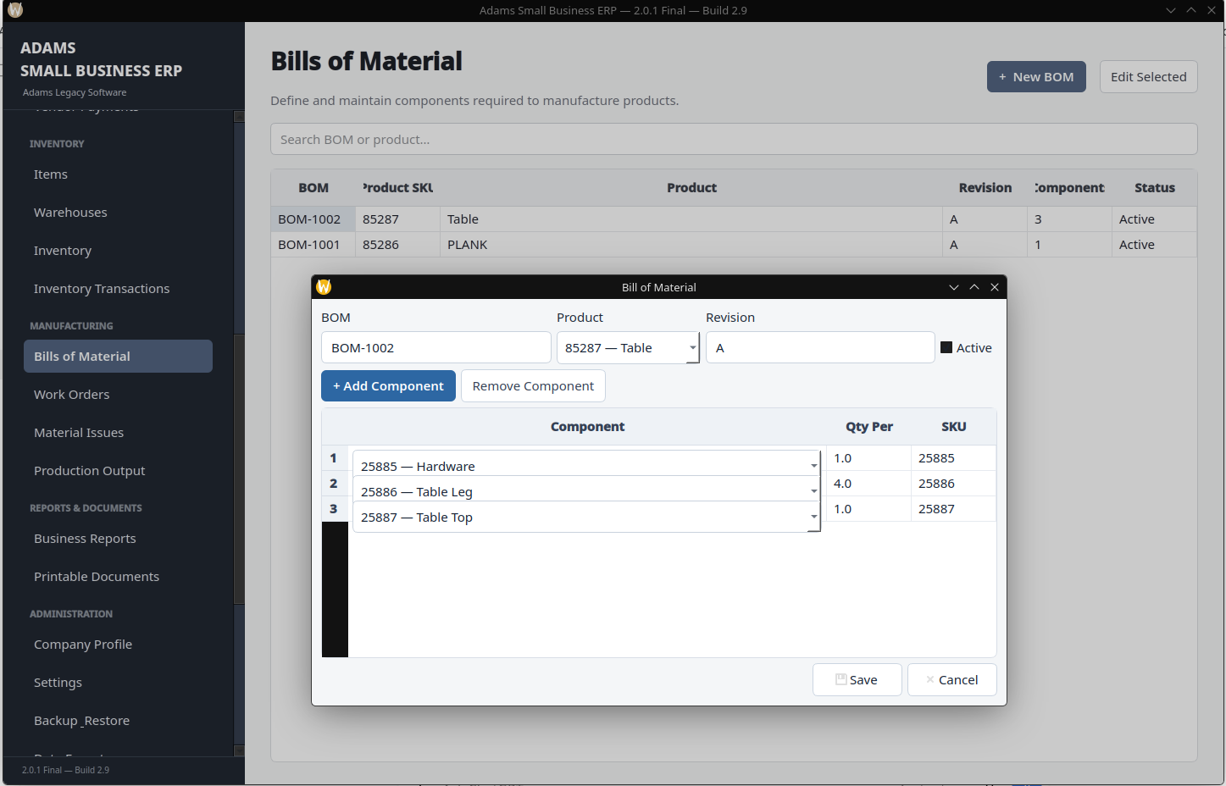1226x786 pixels.
Task: Click the Revision column header in main table
Action: 985,188
